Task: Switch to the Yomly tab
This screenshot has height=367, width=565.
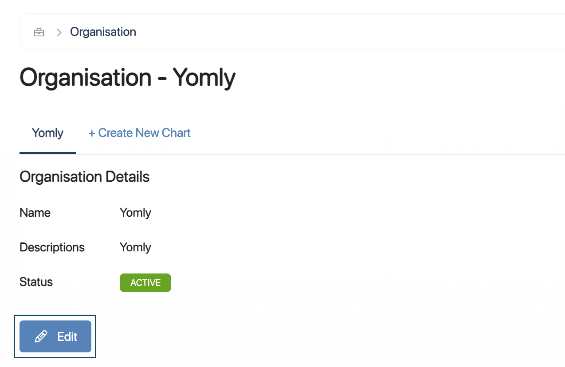Action: 47,133
